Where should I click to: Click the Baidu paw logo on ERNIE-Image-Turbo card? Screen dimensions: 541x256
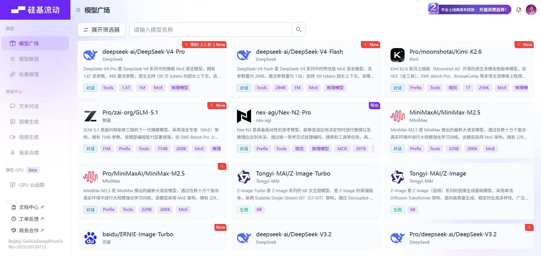coord(90,238)
